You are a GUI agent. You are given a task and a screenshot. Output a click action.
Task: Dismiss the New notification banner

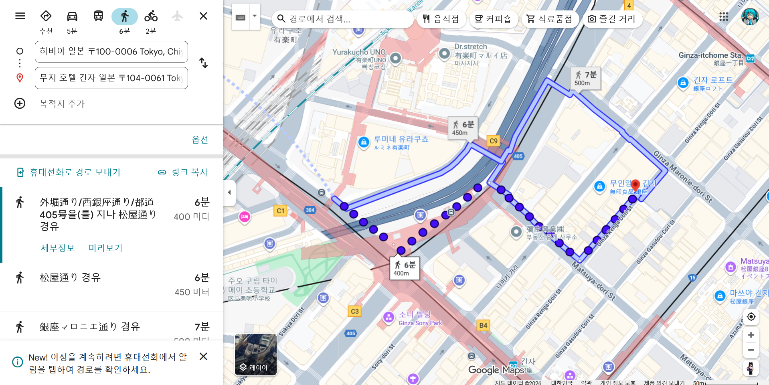point(203,357)
